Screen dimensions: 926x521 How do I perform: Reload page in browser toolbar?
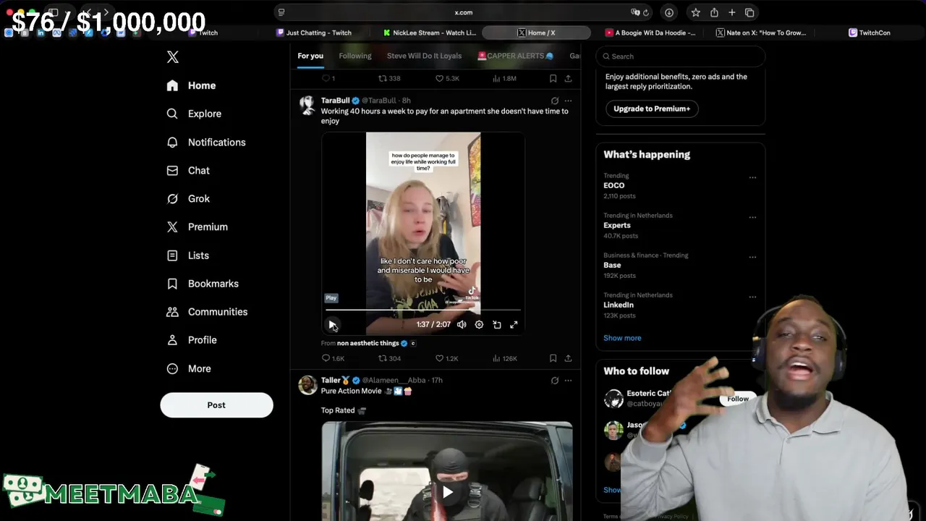click(646, 12)
